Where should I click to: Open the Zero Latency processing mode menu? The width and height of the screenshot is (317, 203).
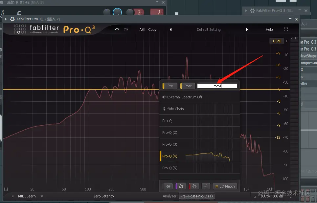(x=104, y=196)
